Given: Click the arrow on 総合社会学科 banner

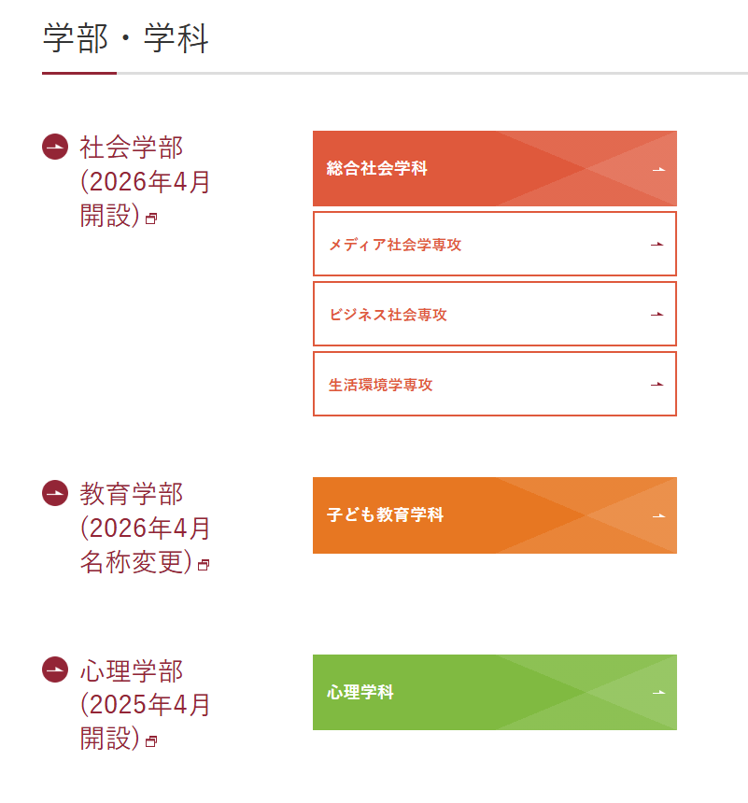Looking at the screenshot, I should (x=659, y=169).
